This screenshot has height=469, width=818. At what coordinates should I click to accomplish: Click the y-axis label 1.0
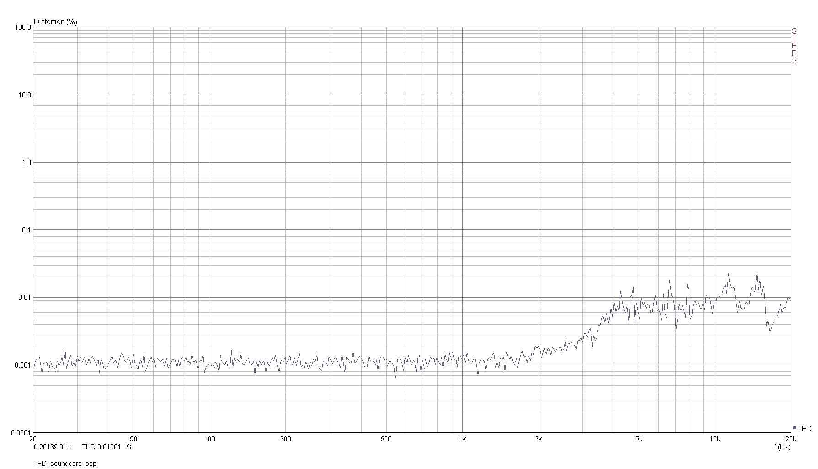pyautogui.click(x=27, y=163)
